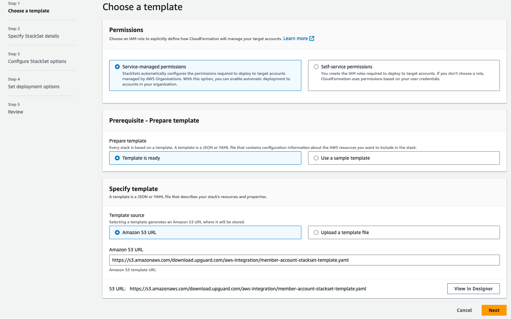Click the Service-managed permissions card description
511x319 pixels.
[206, 79]
